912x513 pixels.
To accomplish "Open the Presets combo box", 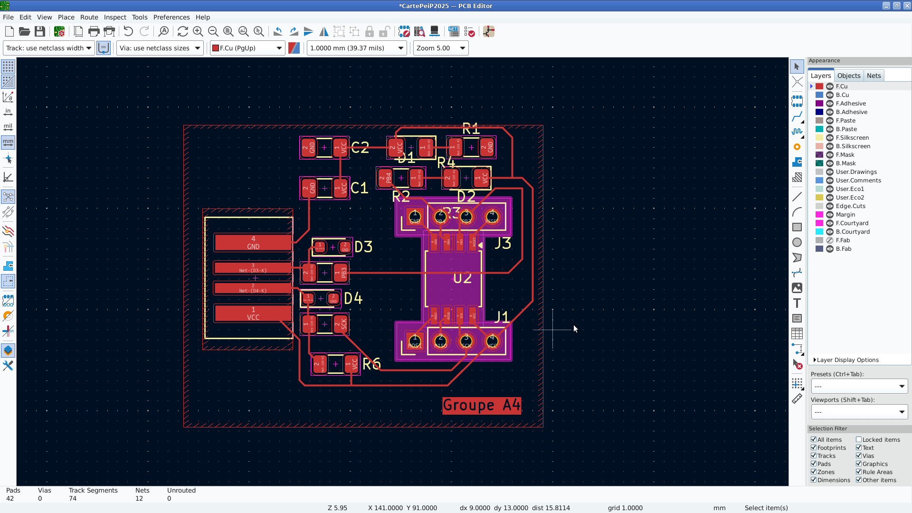I will click(859, 386).
